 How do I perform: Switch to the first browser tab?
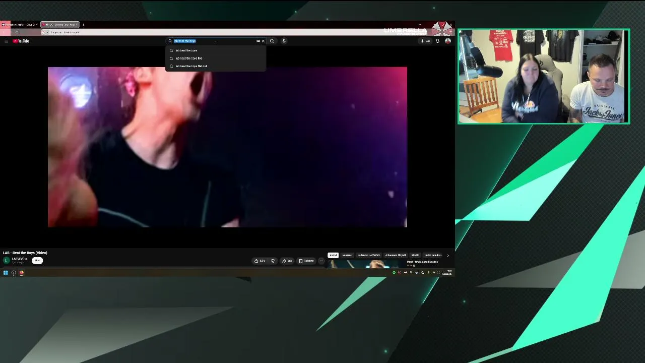tap(20, 24)
